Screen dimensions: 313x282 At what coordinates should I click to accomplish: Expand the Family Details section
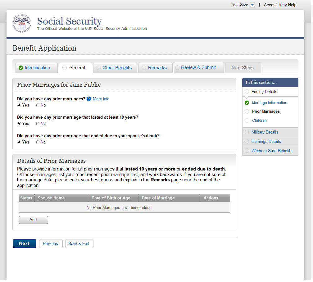[x=264, y=92]
